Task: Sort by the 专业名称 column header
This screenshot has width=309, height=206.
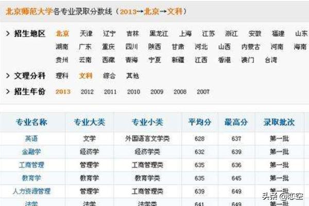Action: pos(31,122)
